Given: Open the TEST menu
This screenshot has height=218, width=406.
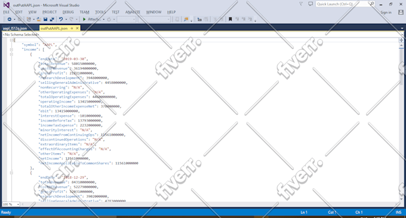Looking at the screenshot, I should coord(115,12).
